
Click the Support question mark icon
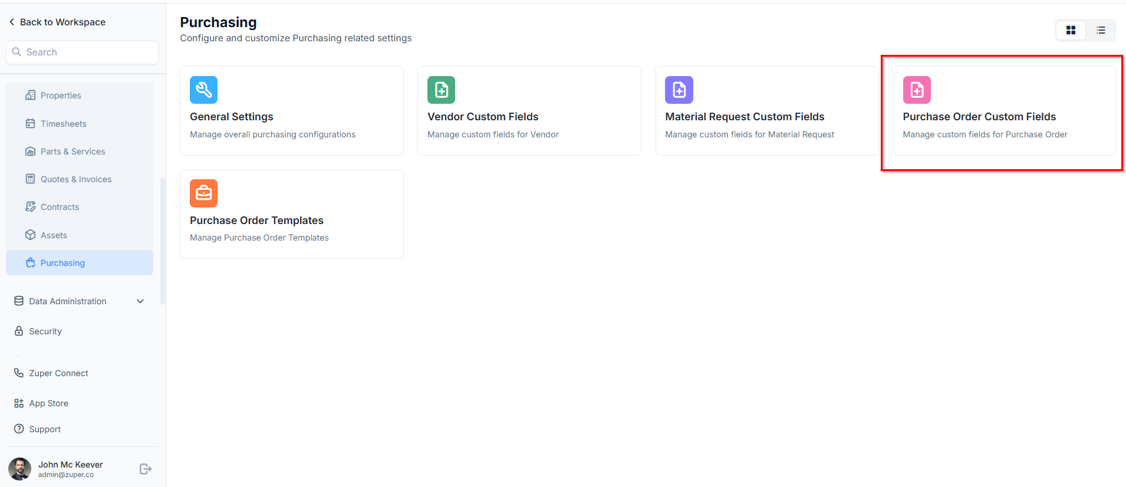[19, 429]
